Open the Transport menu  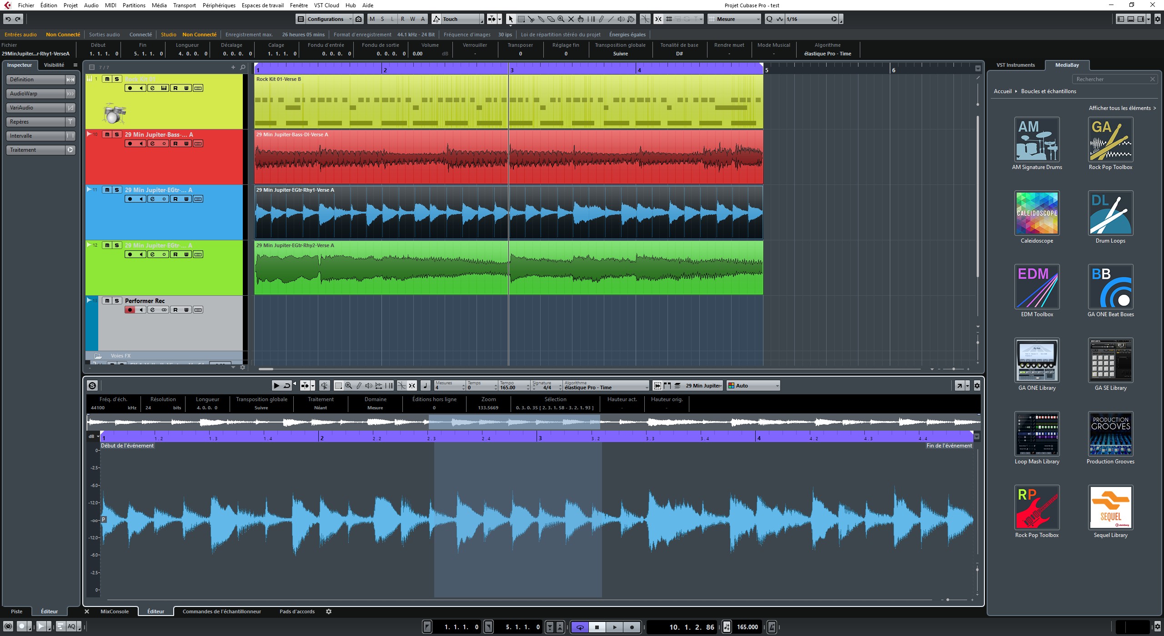pos(184,5)
